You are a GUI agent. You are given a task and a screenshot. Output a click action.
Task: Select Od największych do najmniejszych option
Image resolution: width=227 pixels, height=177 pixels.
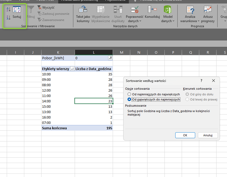coord(129,99)
